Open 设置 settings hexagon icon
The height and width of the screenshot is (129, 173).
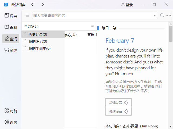(x=7, y=122)
